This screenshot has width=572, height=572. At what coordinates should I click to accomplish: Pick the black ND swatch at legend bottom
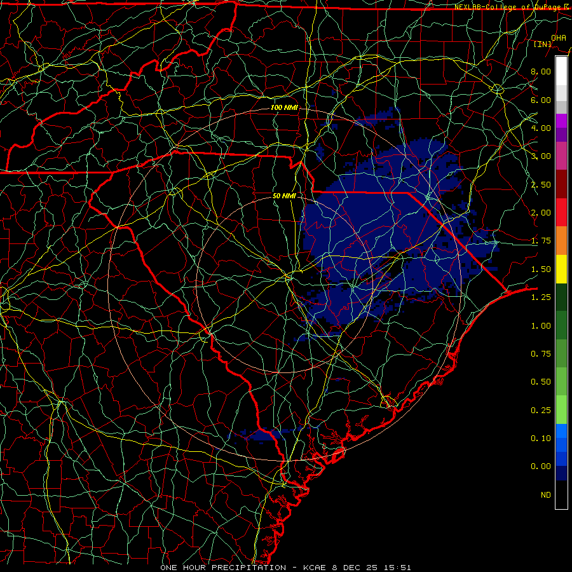[x=561, y=494]
